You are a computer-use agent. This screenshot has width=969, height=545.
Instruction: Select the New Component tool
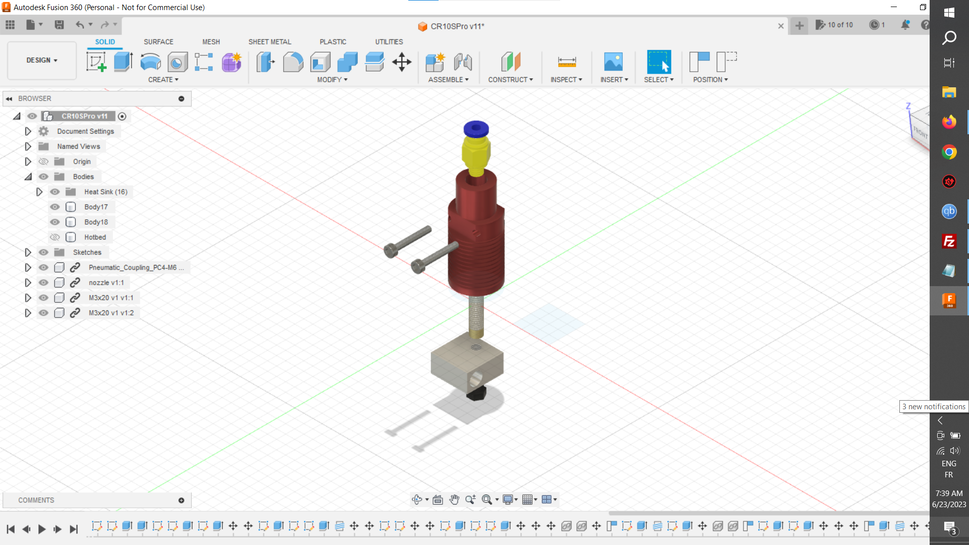tap(435, 62)
